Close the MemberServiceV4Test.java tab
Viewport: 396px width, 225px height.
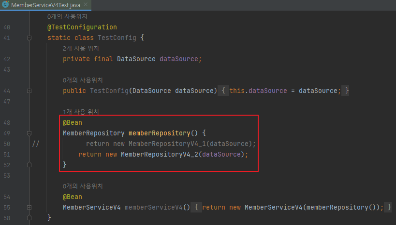(86, 4)
